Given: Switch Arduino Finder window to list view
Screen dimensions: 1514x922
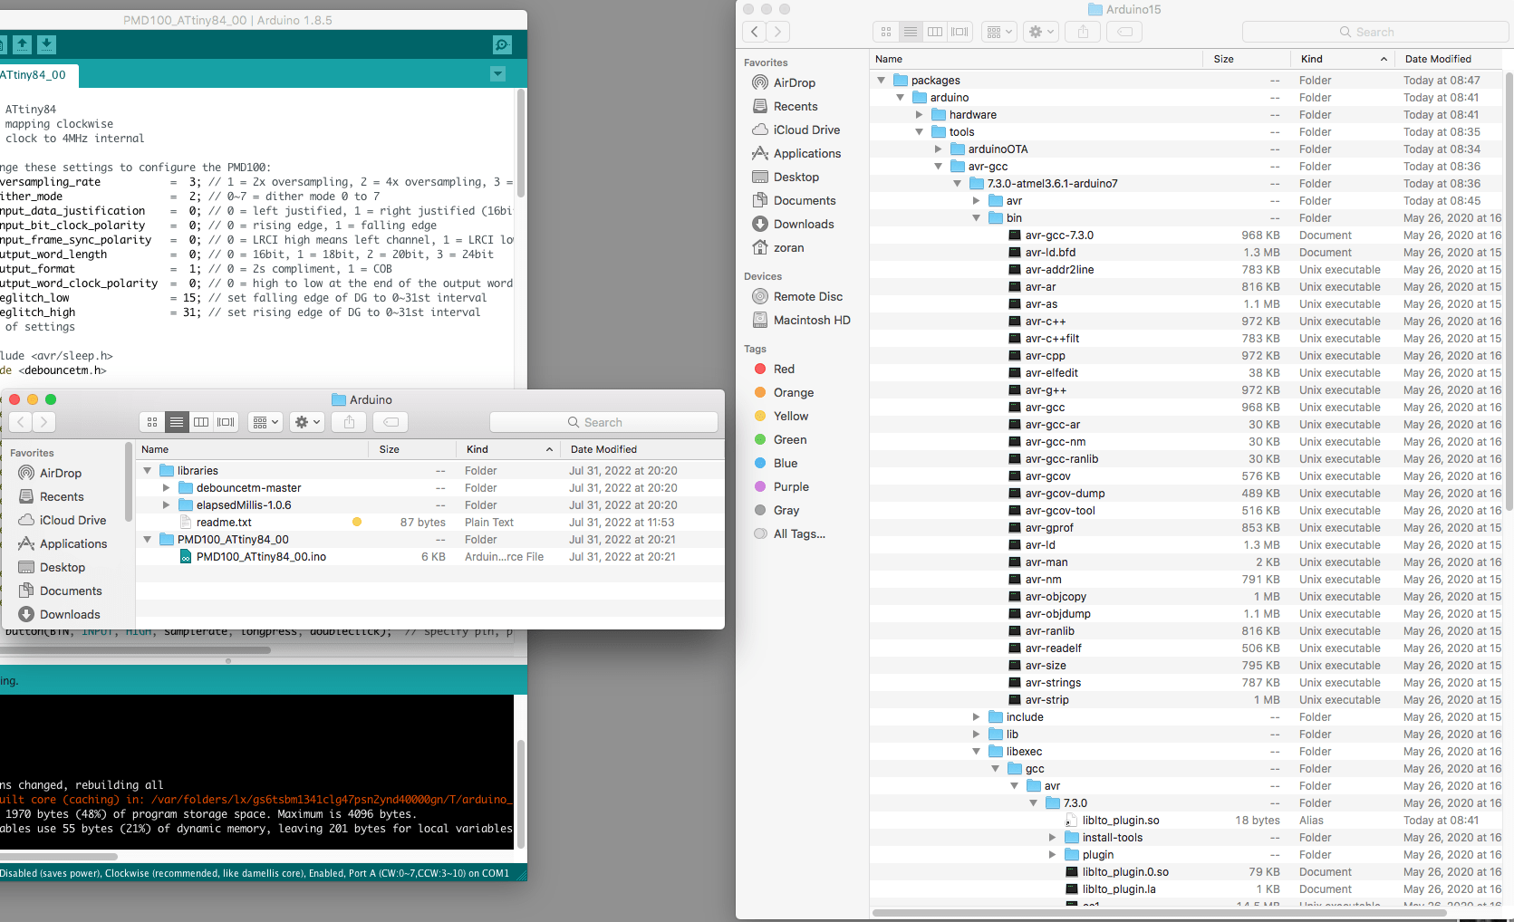Looking at the screenshot, I should pos(177,422).
